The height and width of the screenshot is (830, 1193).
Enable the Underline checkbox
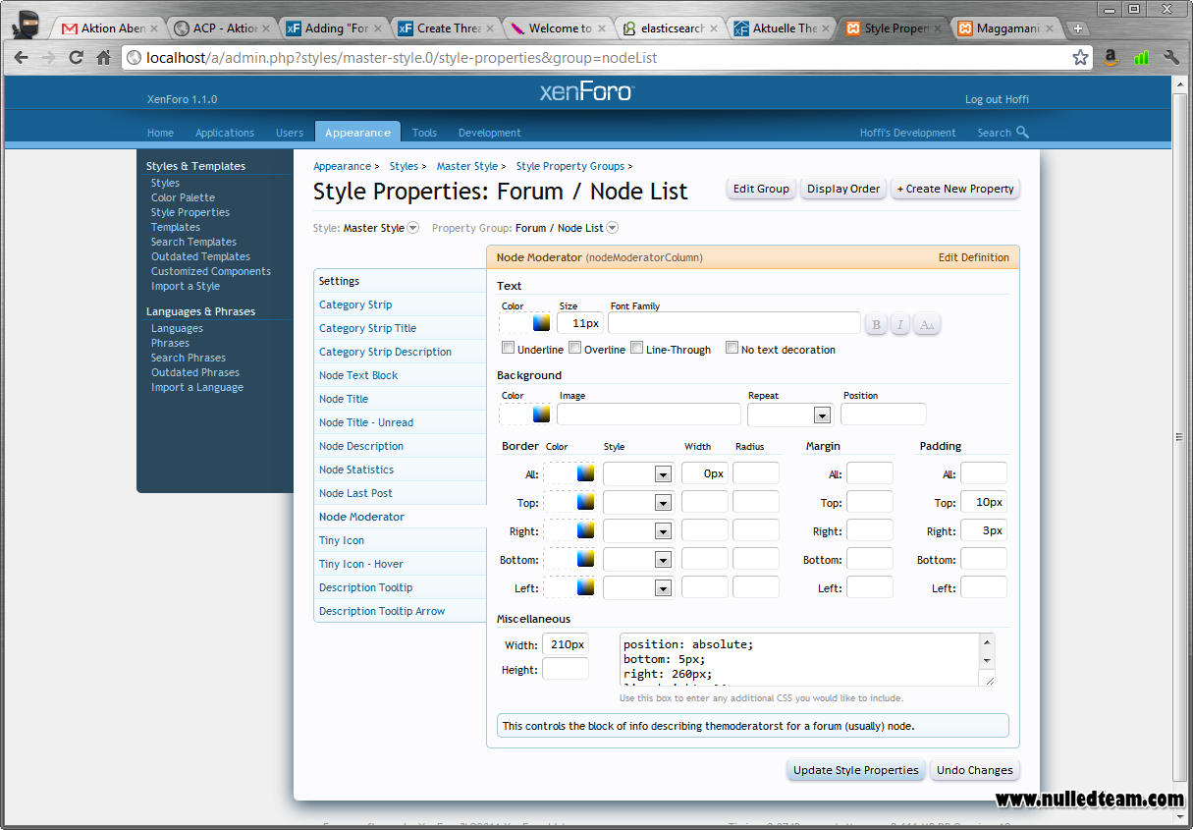point(508,348)
